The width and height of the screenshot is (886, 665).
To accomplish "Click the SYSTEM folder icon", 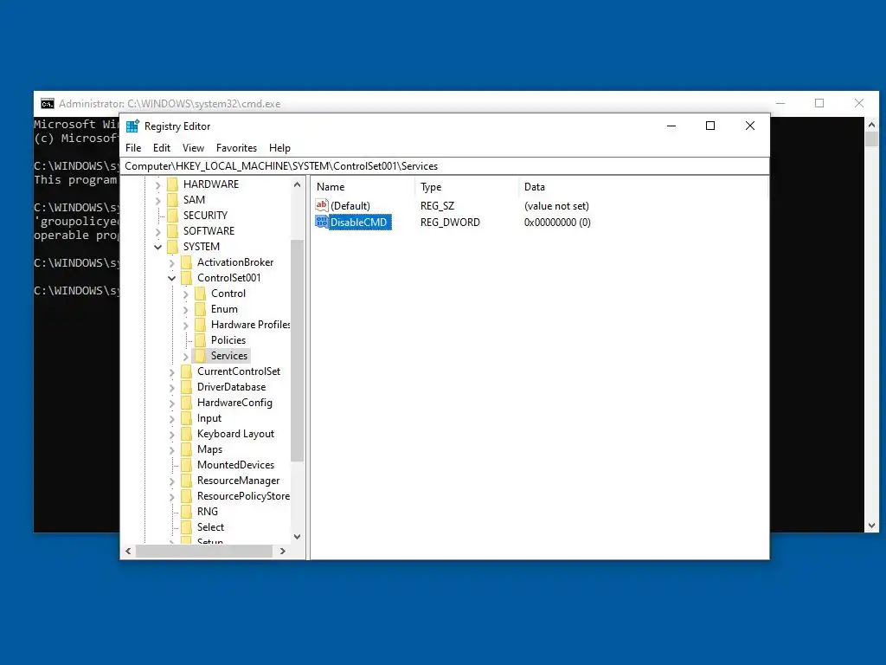I will pos(173,247).
